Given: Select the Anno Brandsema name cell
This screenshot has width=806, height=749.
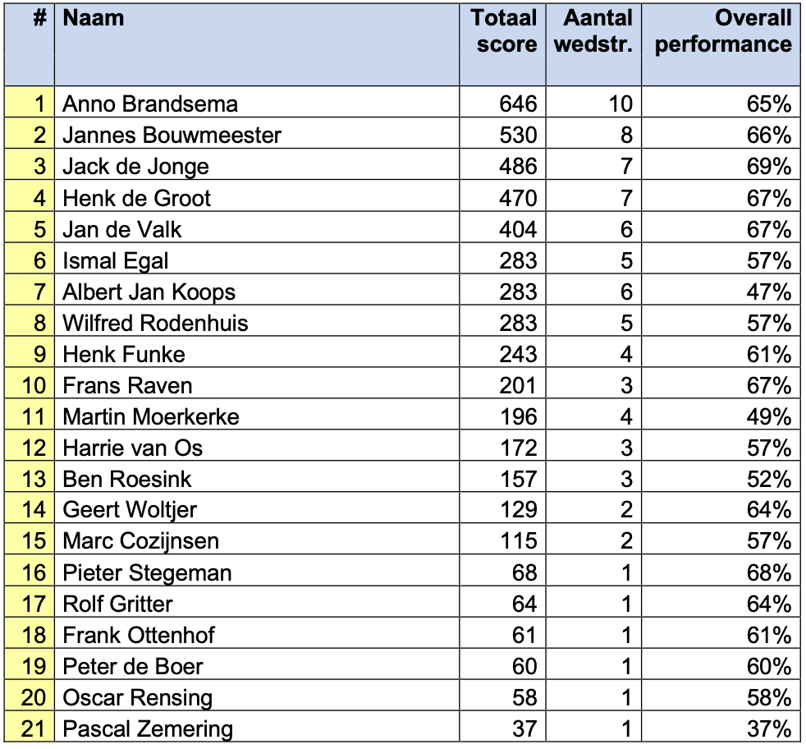Looking at the screenshot, I should pyautogui.click(x=257, y=102).
